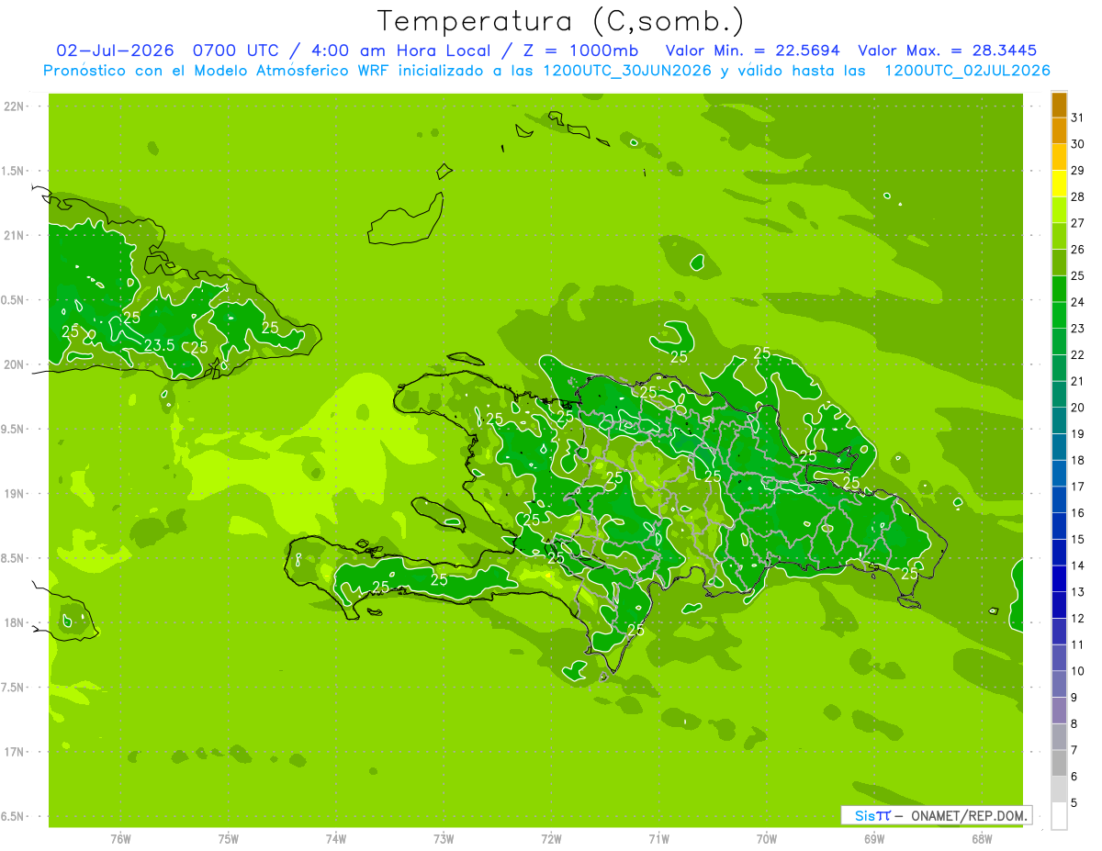Viewport: 1102px width, 851px height.
Task: Click the legend value '26'
Action: 1078,250
